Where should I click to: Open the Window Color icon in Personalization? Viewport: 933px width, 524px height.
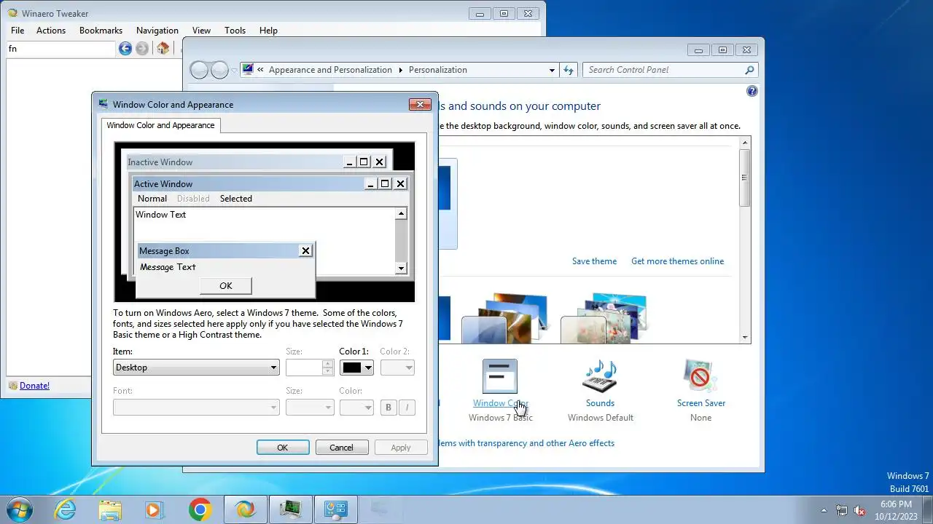[500, 376]
